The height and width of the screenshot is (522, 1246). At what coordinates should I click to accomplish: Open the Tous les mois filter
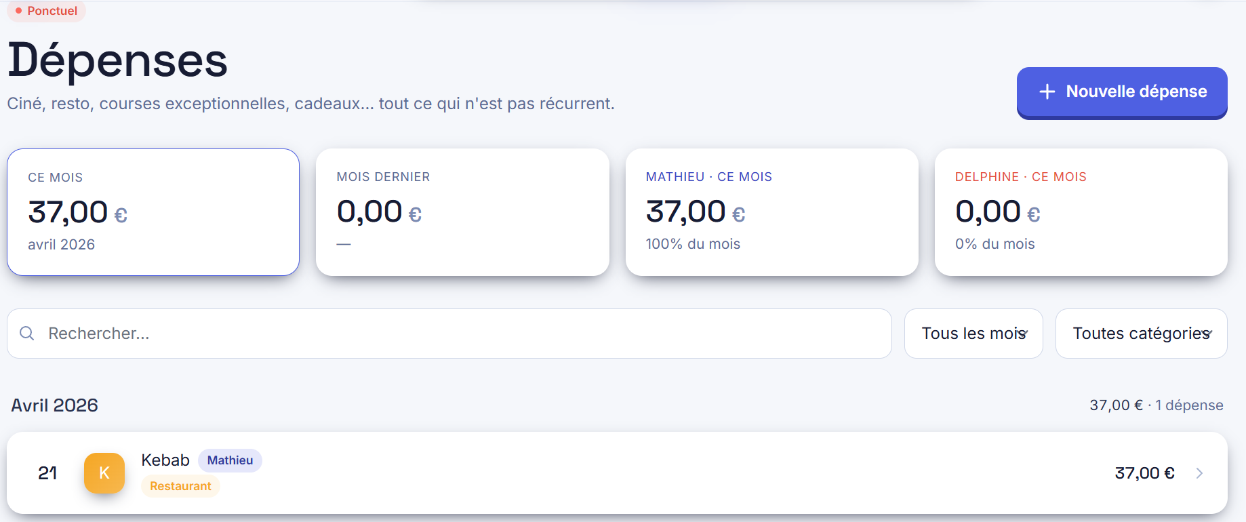tap(973, 334)
